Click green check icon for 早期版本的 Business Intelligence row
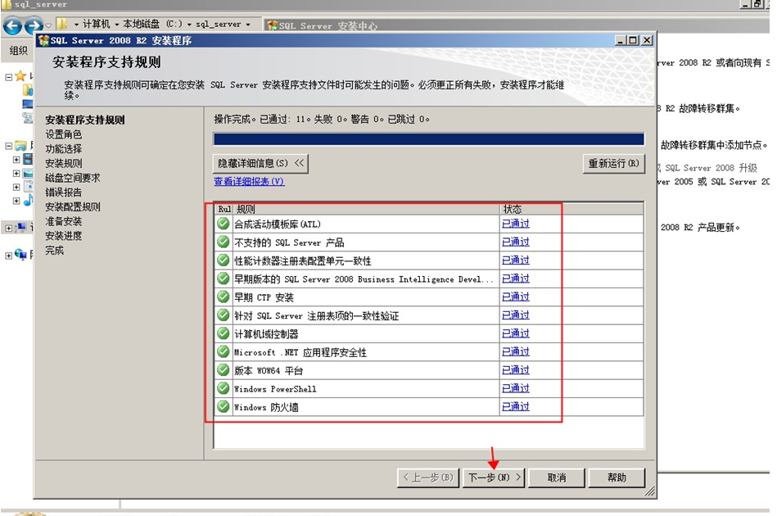Screen dimensions: 777x516 click(x=224, y=278)
